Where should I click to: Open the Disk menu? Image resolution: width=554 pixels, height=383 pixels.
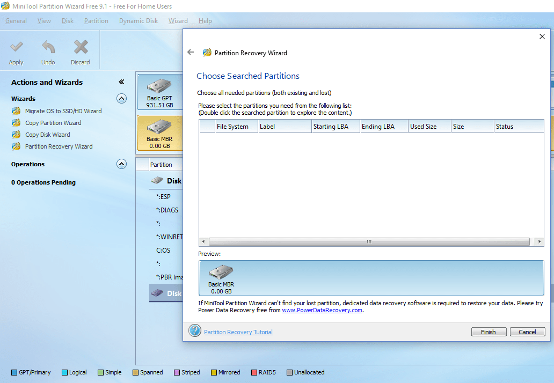click(68, 21)
